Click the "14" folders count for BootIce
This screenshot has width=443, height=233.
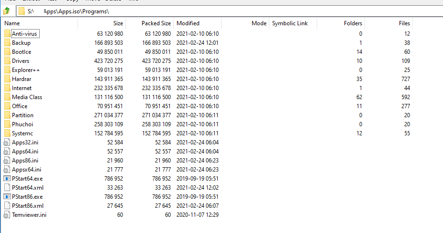359,52
